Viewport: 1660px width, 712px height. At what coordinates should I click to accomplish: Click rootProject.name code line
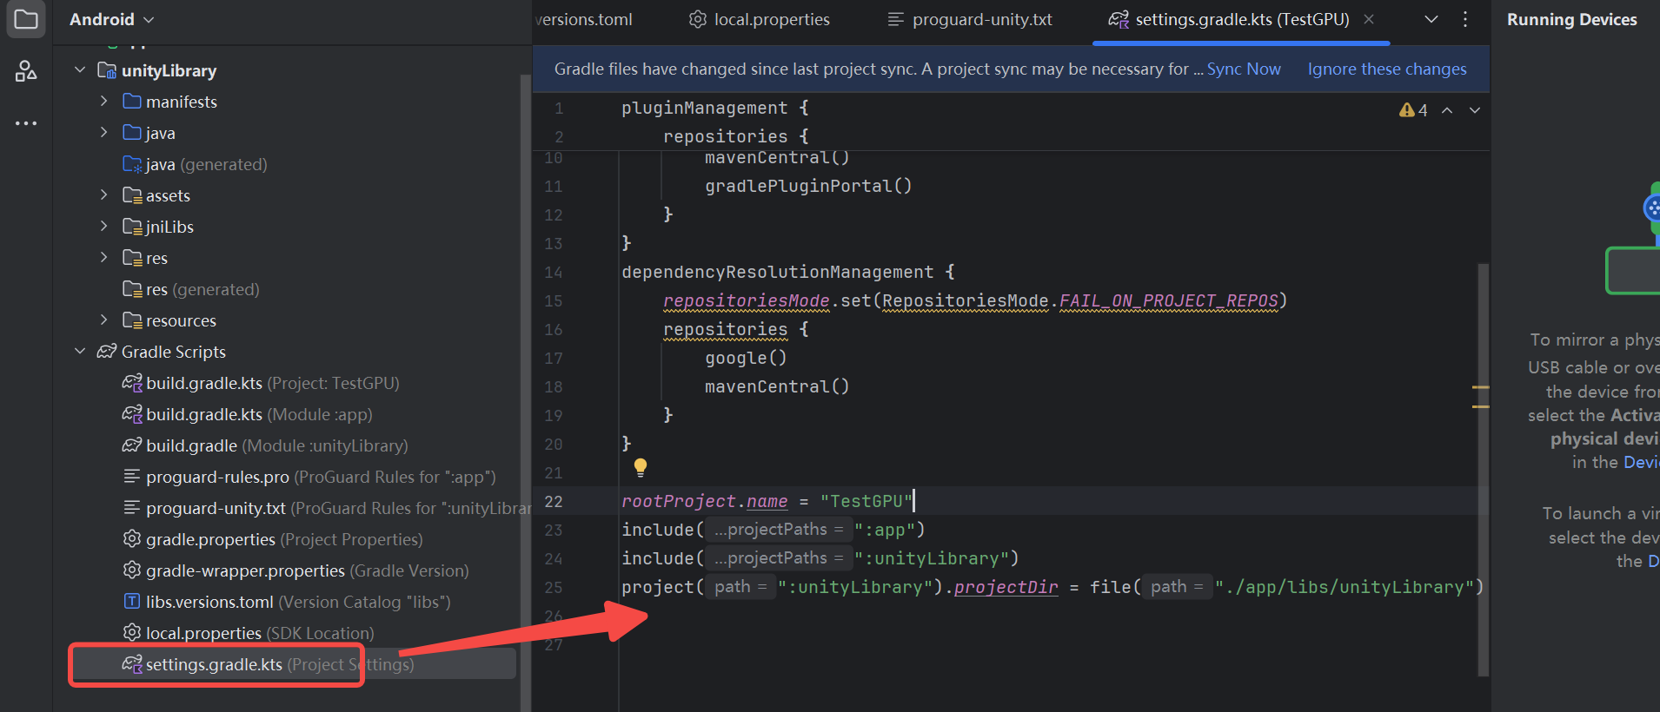tap(767, 501)
